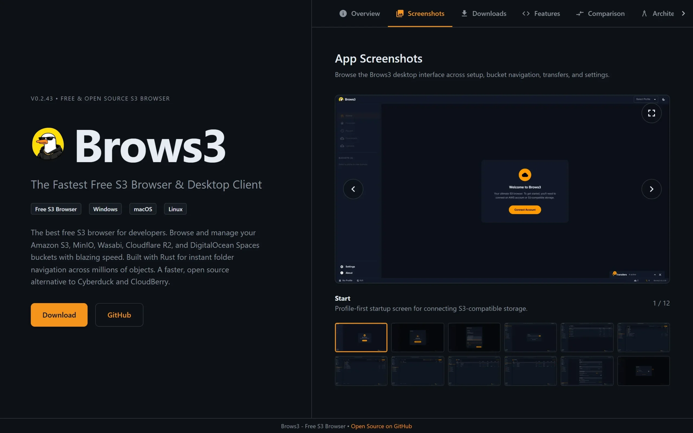Open the Features tab
This screenshot has height=433, width=693.
tap(541, 14)
